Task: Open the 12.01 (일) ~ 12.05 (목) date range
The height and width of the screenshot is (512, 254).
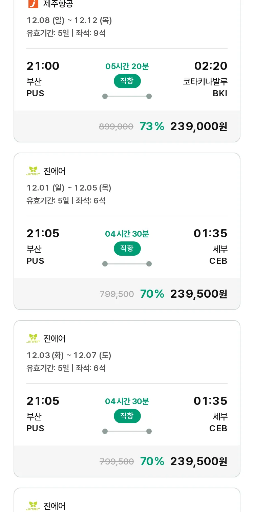Action: [69, 188]
